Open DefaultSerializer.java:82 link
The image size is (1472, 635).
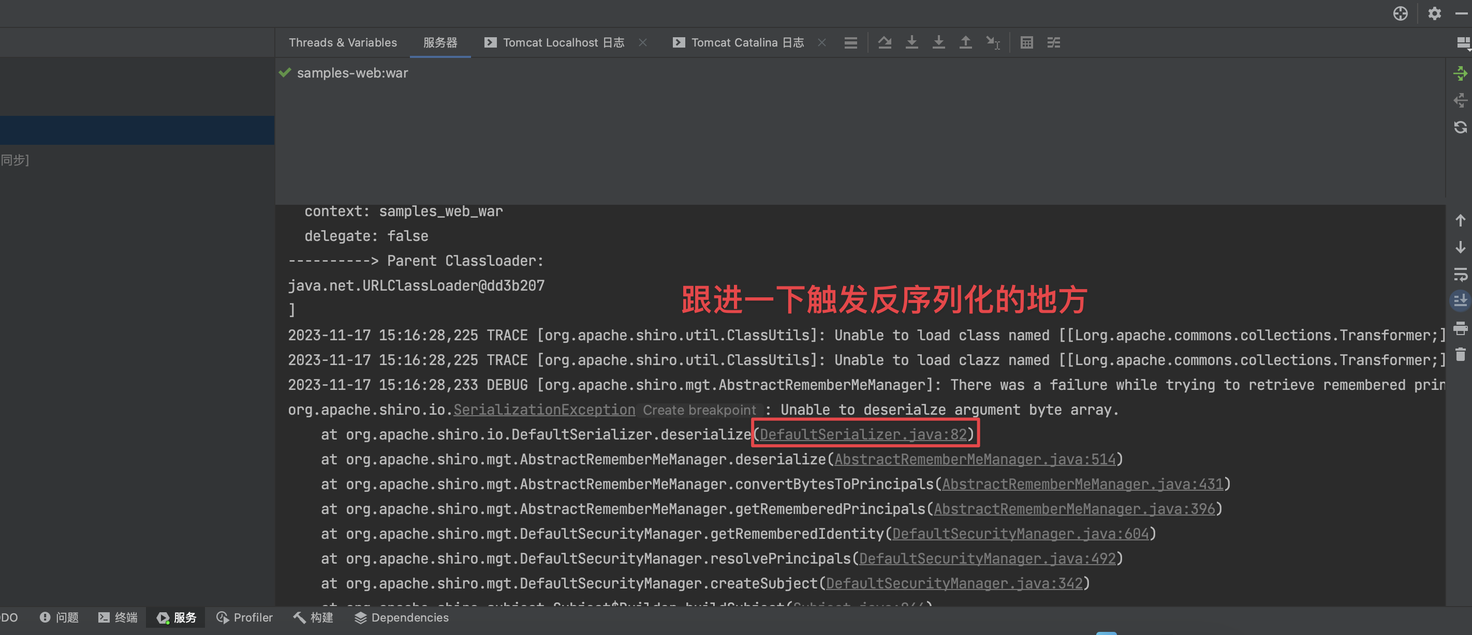click(x=863, y=434)
